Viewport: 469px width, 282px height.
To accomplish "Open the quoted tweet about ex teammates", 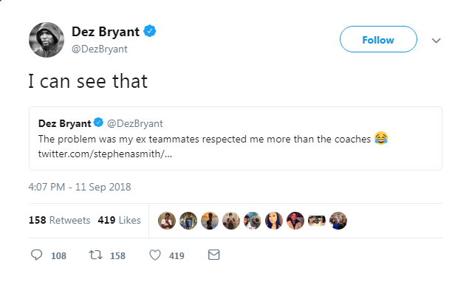I will 236,139.
